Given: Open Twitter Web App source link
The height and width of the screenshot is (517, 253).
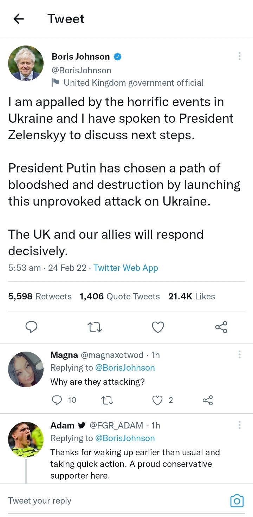Looking at the screenshot, I should click(126, 268).
